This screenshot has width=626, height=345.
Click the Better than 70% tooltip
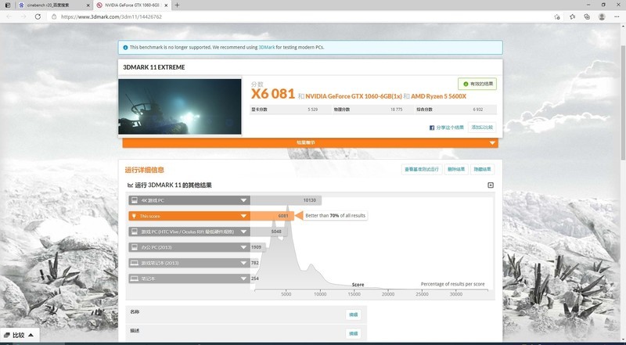(336, 216)
